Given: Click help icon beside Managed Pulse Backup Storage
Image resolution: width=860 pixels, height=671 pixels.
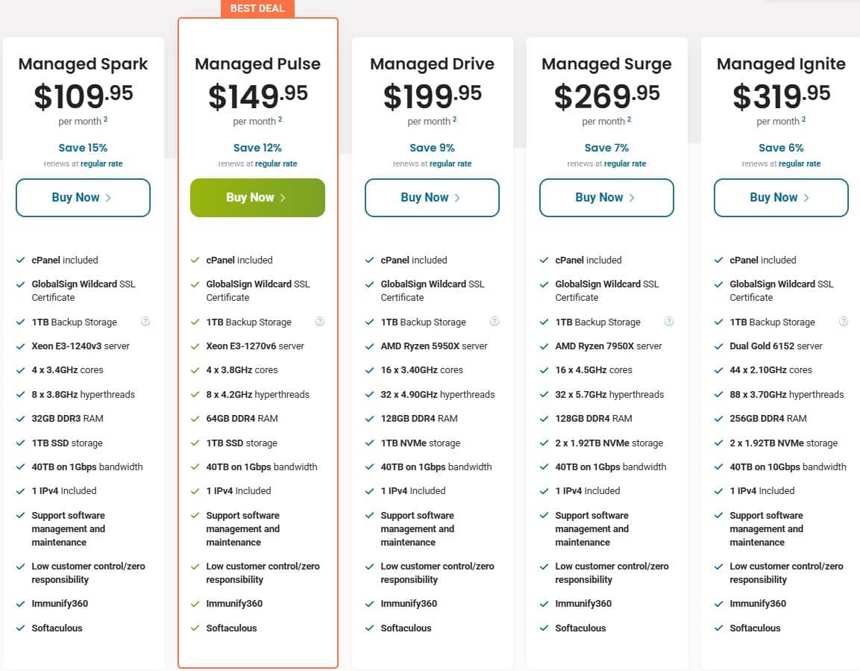Looking at the screenshot, I should (320, 322).
